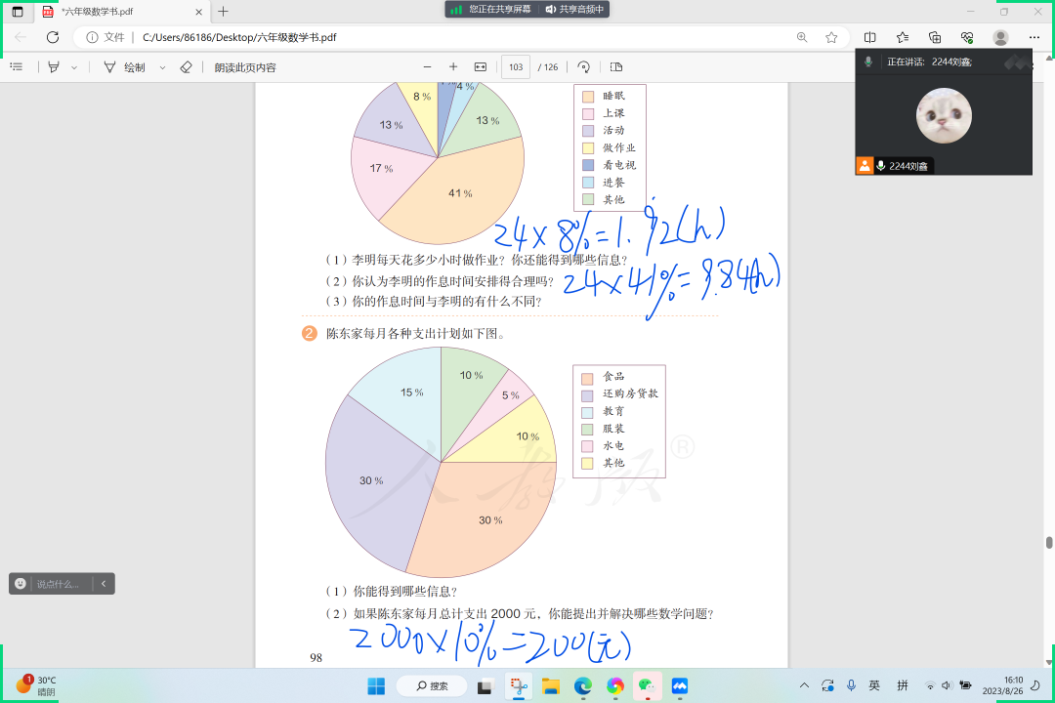Refresh the current page
The width and height of the screenshot is (1055, 703).
pyautogui.click(x=53, y=37)
